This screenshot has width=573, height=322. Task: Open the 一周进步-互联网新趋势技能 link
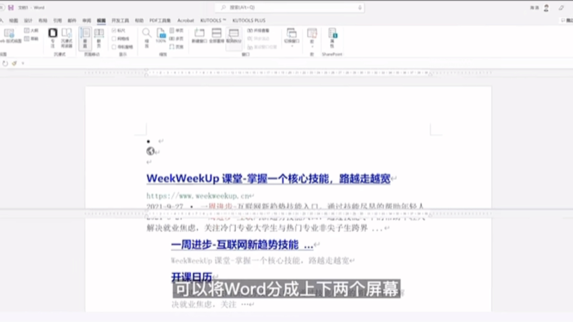pos(242,245)
